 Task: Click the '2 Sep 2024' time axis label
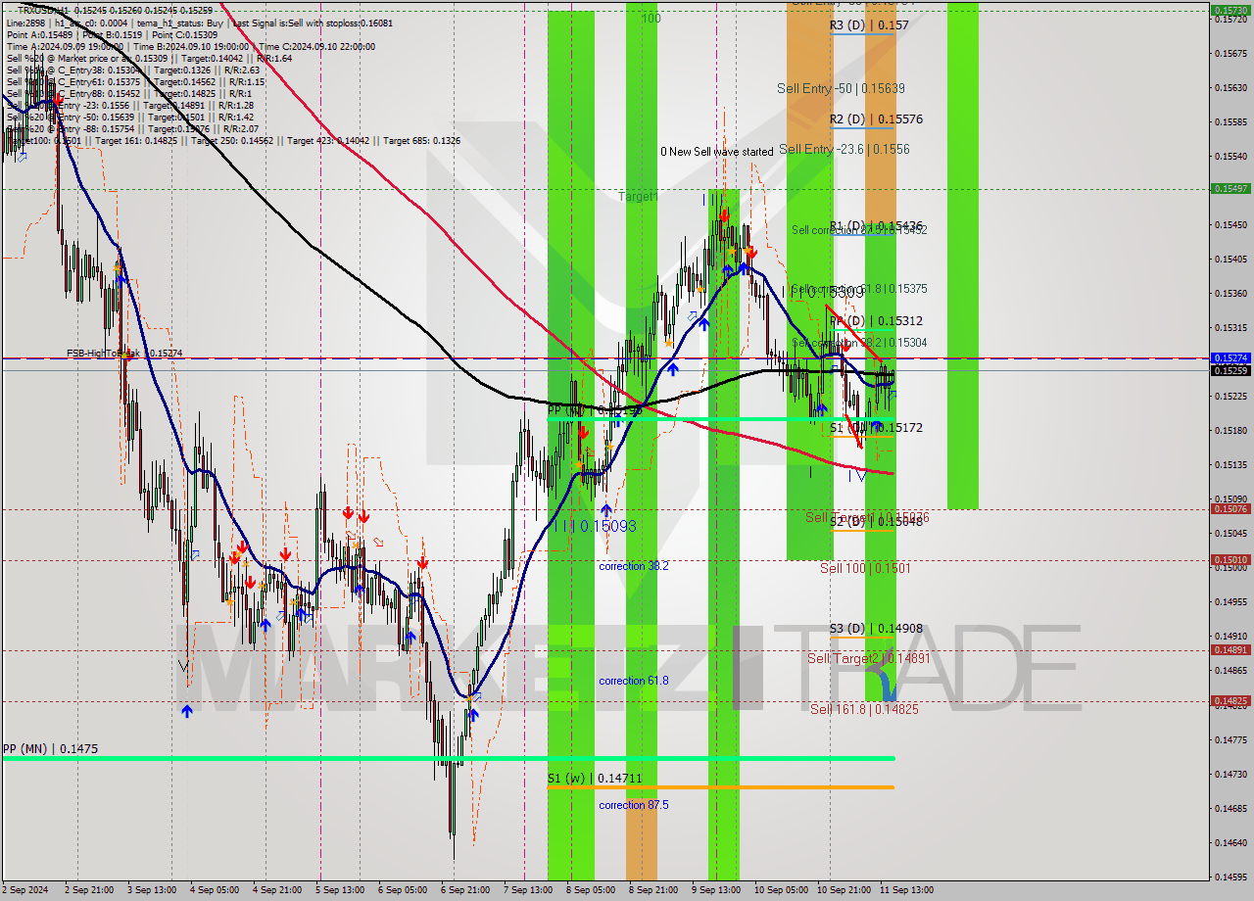click(26, 890)
